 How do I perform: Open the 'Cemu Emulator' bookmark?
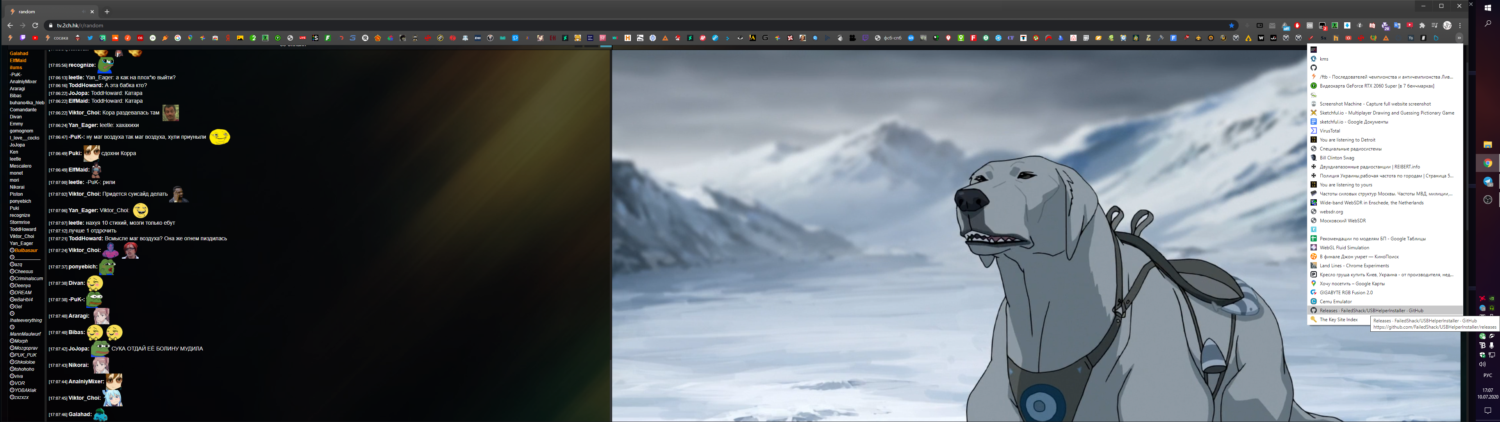pos(1385,301)
